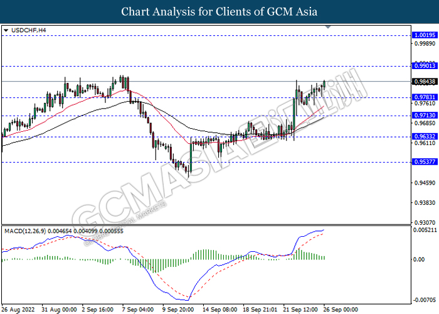
Task: Click the MACD scale value 0.005211
Action: coord(425,230)
